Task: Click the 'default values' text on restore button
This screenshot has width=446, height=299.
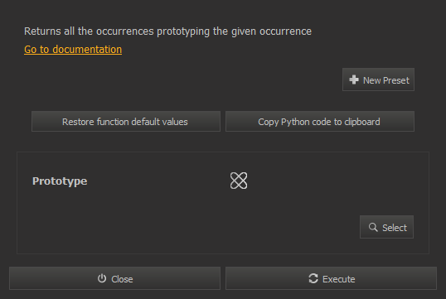Action: click(x=159, y=122)
